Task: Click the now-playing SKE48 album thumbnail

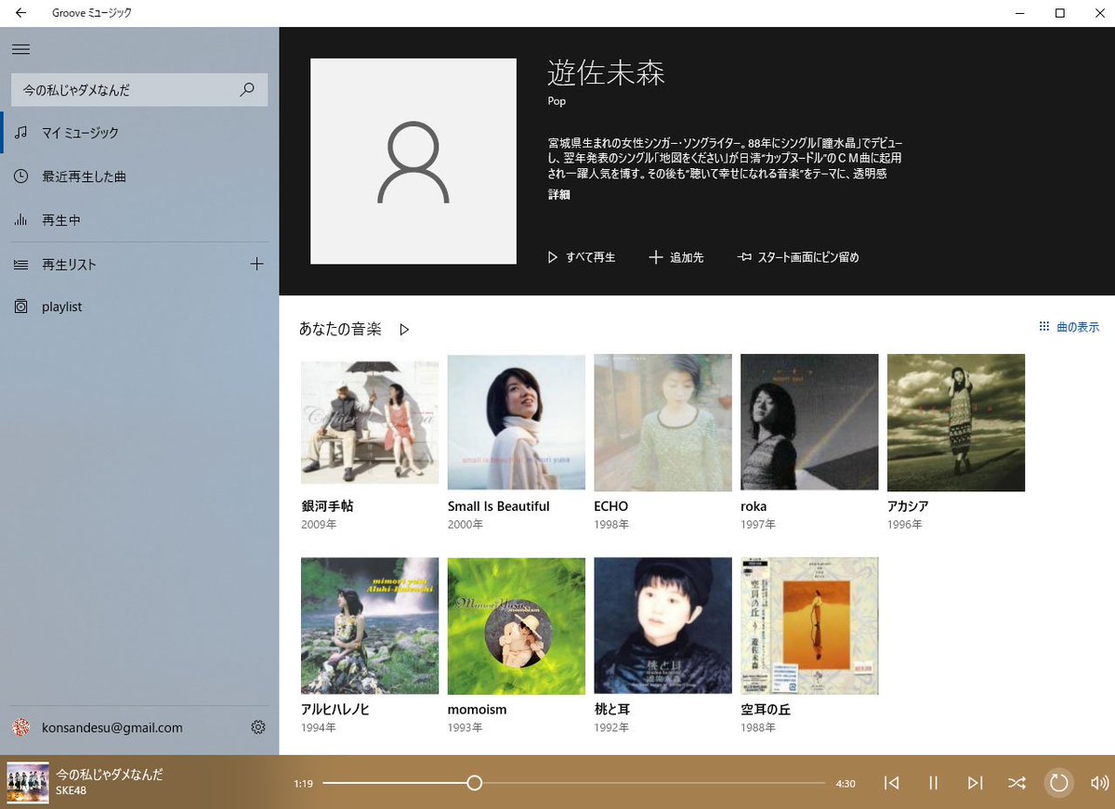Action: click(x=27, y=782)
